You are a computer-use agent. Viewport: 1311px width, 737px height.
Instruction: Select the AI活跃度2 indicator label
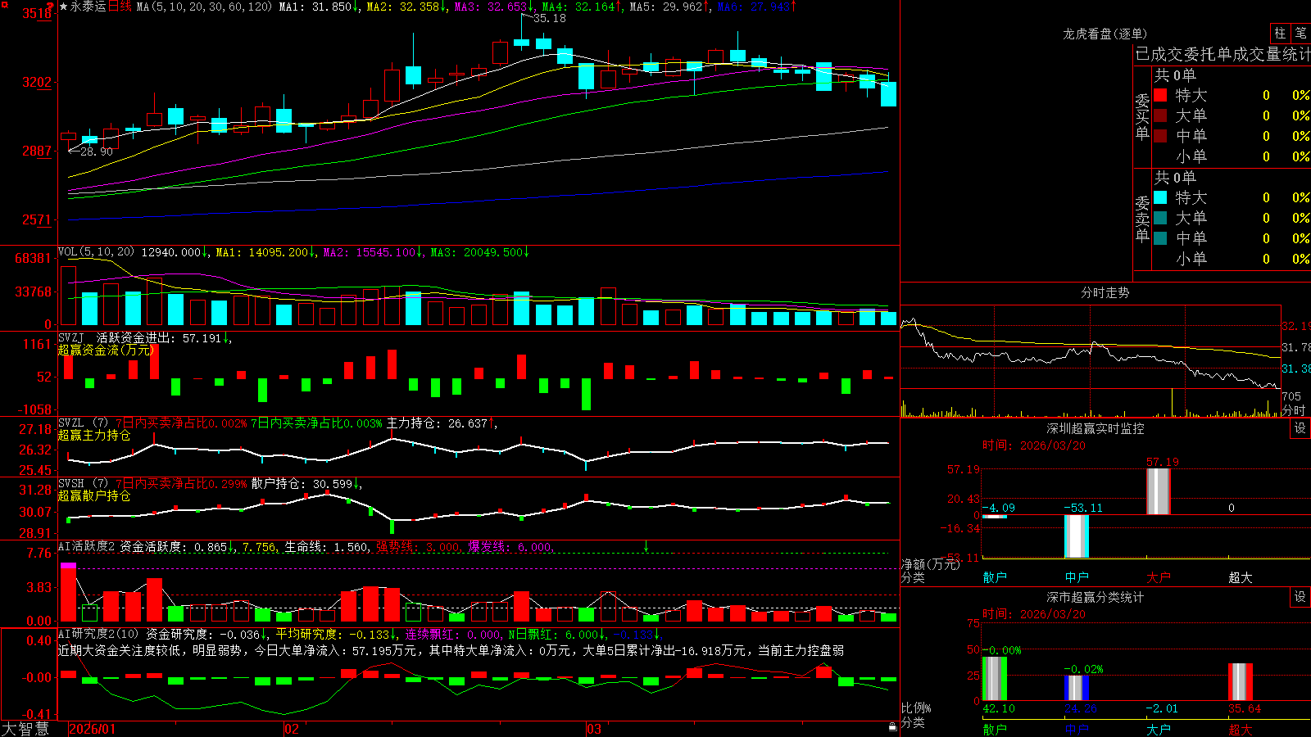[x=87, y=547]
